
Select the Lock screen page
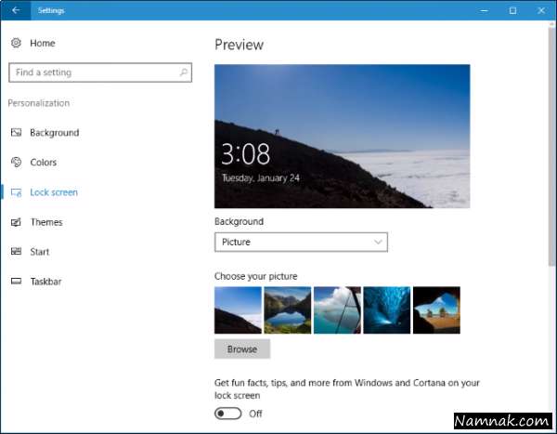(54, 192)
